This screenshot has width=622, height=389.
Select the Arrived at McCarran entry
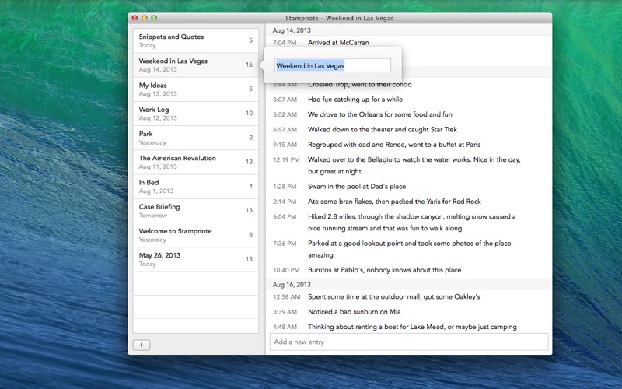(x=338, y=43)
